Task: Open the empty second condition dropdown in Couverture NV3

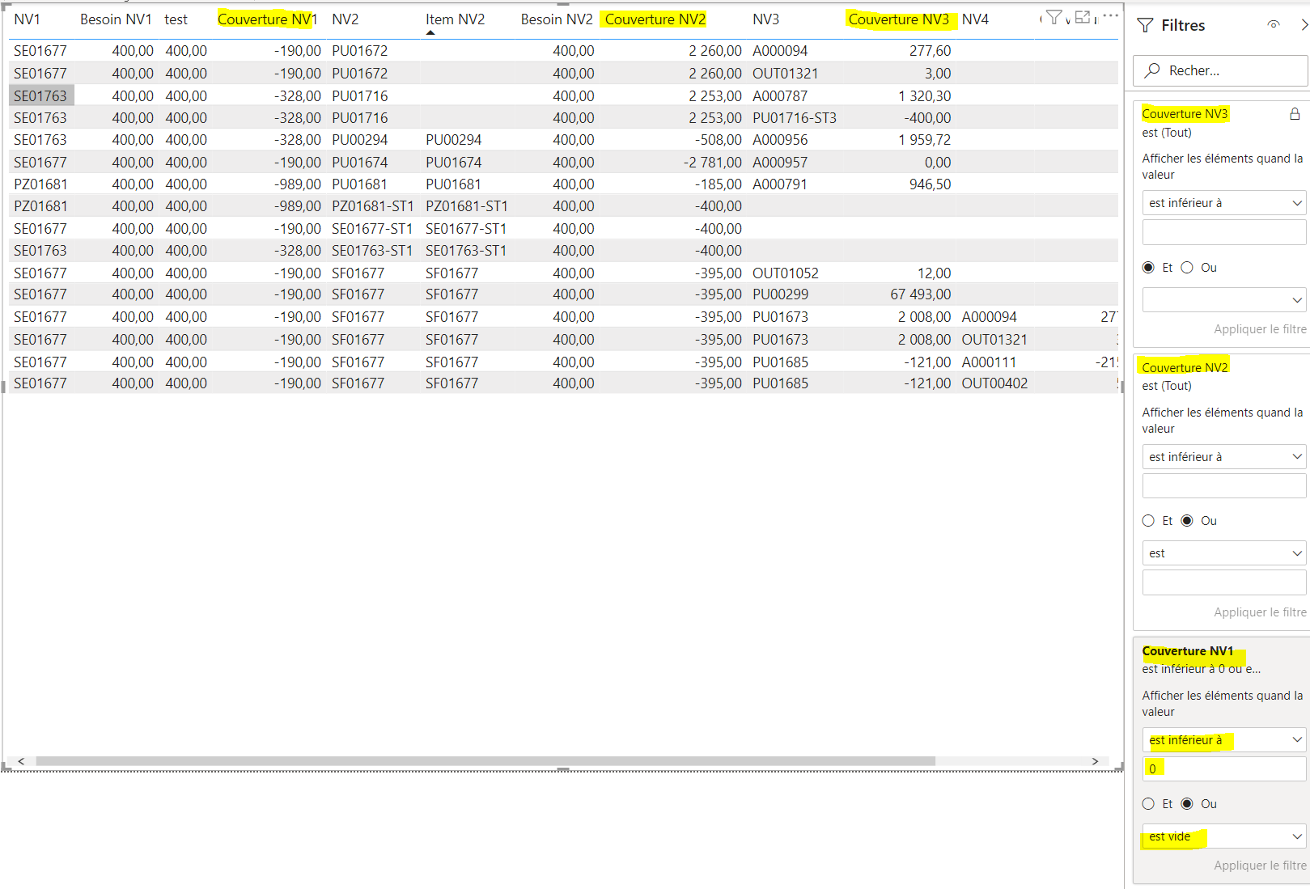Action: click(x=1224, y=300)
